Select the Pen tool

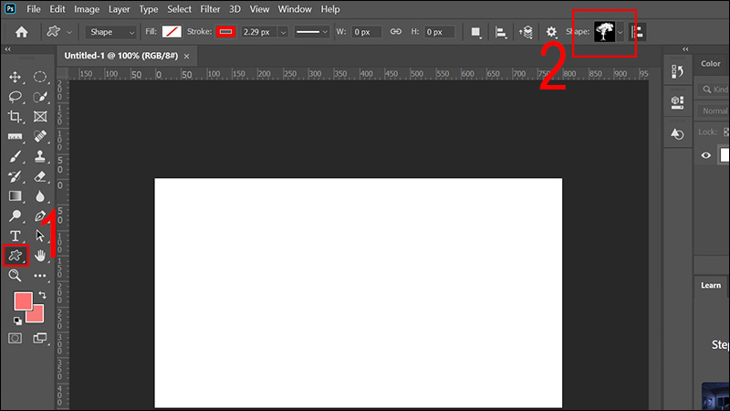point(40,216)
